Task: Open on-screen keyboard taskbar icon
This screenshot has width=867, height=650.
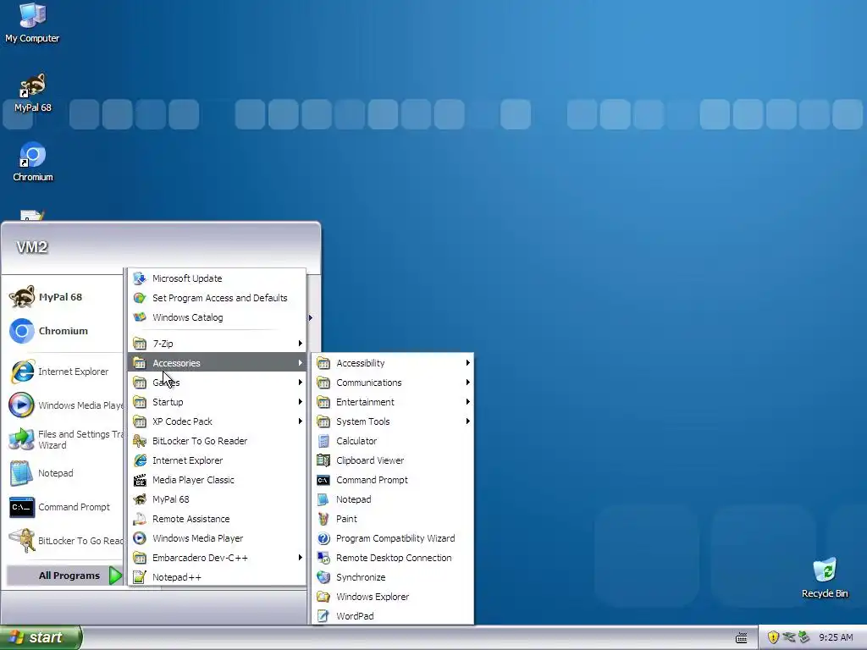Action: 742,638
